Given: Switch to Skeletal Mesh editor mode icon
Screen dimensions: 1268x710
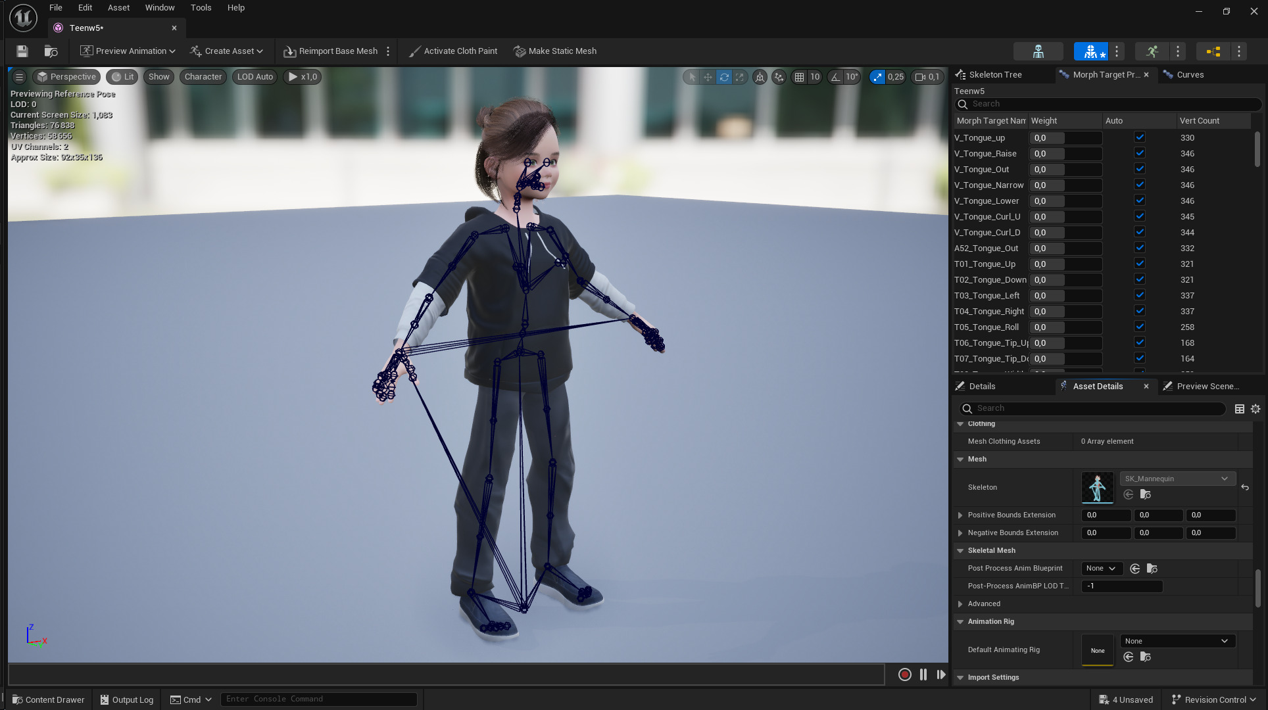Looking at the screenshot, I should 1091,51.
